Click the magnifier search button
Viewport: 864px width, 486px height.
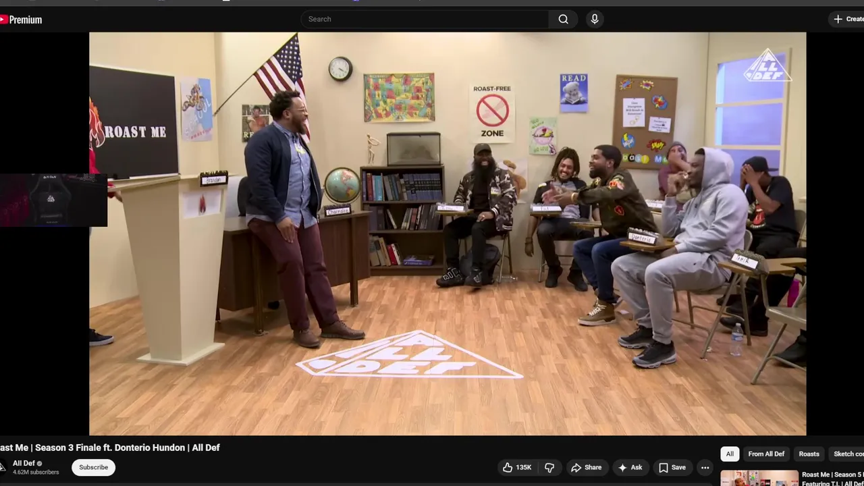pos(563,19)
